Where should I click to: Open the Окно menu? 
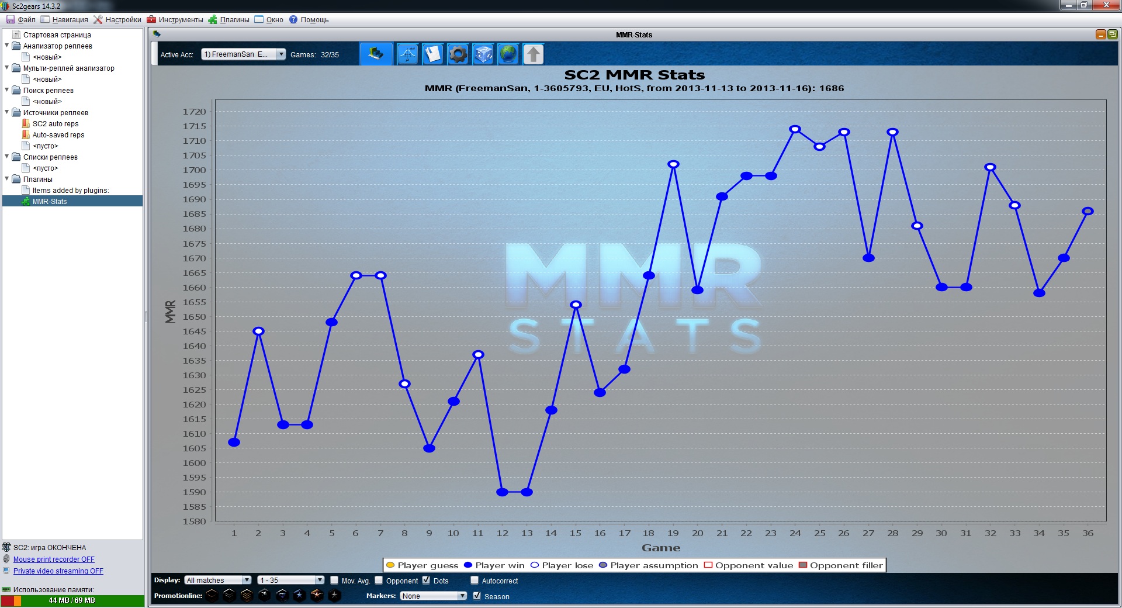(269, 19)
